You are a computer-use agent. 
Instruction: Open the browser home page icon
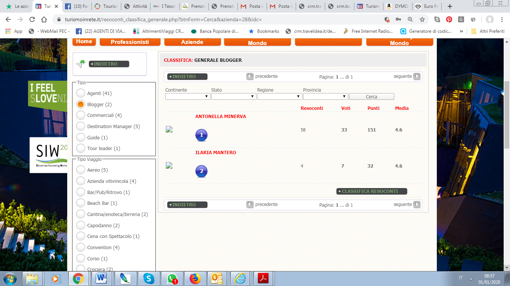click(x=44, y=19)
